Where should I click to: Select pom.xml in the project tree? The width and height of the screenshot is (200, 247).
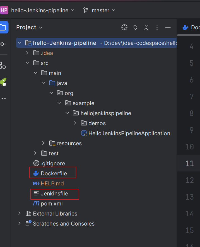point(52,204)
